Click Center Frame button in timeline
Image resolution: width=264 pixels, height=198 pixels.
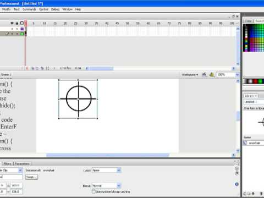point(27,68)
